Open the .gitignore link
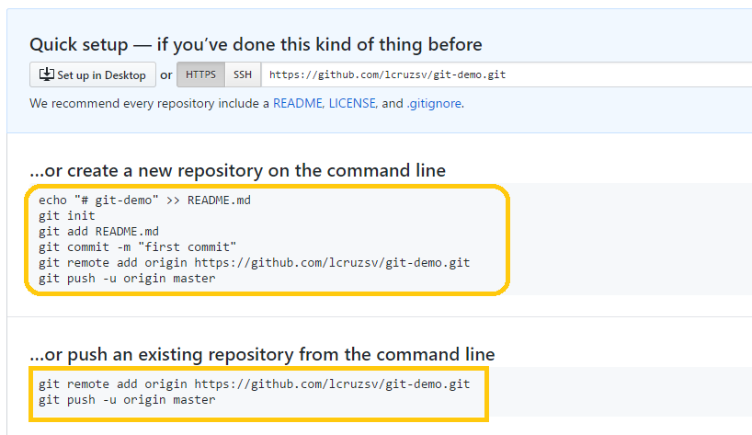Screen dimensions: 752x435 coord(434,103)
